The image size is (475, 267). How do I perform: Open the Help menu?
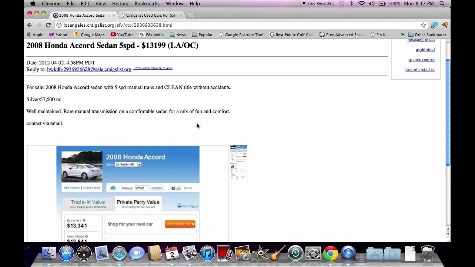[x=195, y=3]
